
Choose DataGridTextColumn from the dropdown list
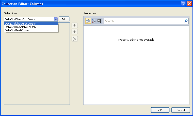click(x=31, y=30)
